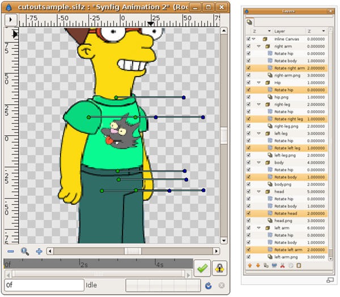340x297 pixels.
Task: Click the green checkmark animation mode button
Action: [202, 268]
